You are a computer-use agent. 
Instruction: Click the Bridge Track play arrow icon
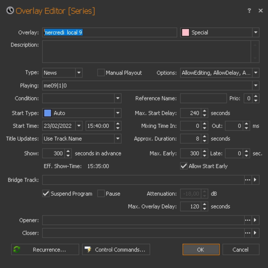click(x=256, y=180)
